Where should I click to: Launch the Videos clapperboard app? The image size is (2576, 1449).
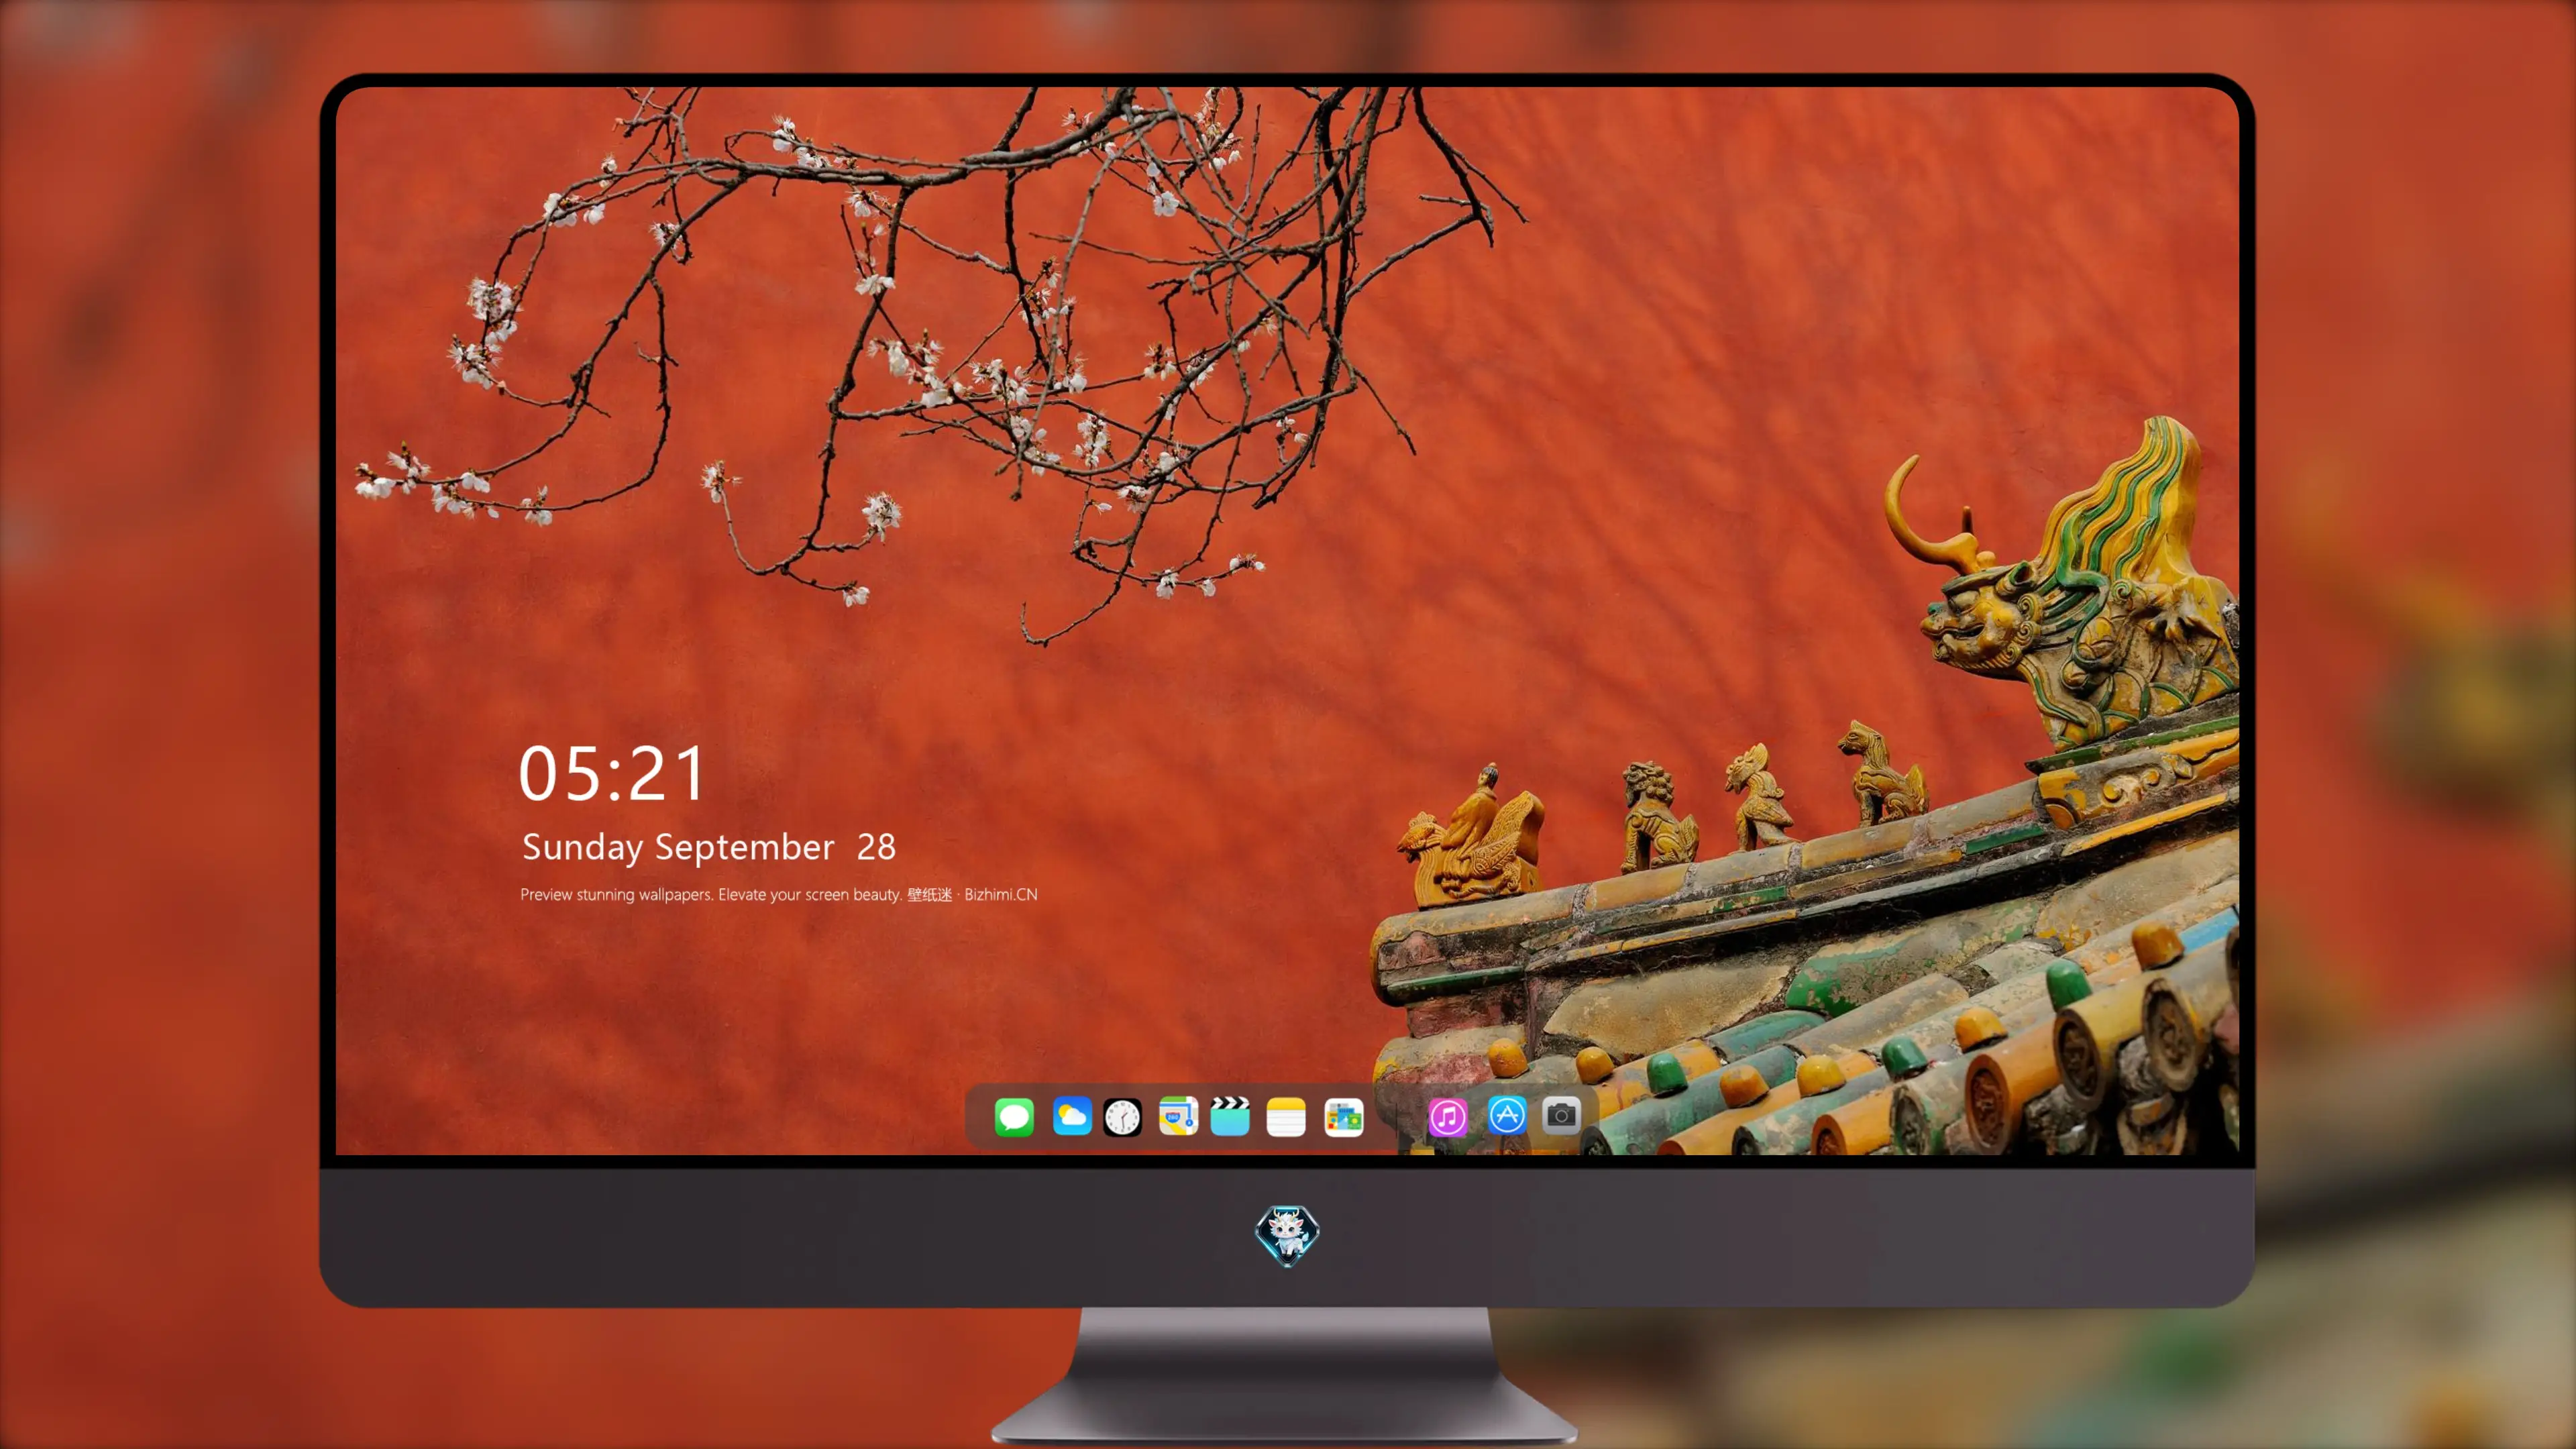click(x=1230, y=1116)
